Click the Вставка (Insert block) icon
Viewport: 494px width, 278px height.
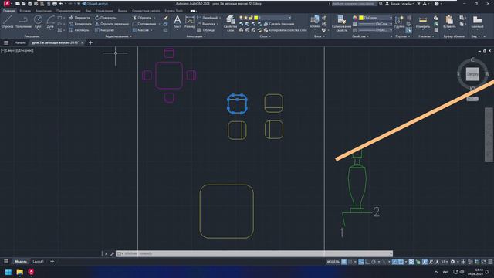[315, 22]
